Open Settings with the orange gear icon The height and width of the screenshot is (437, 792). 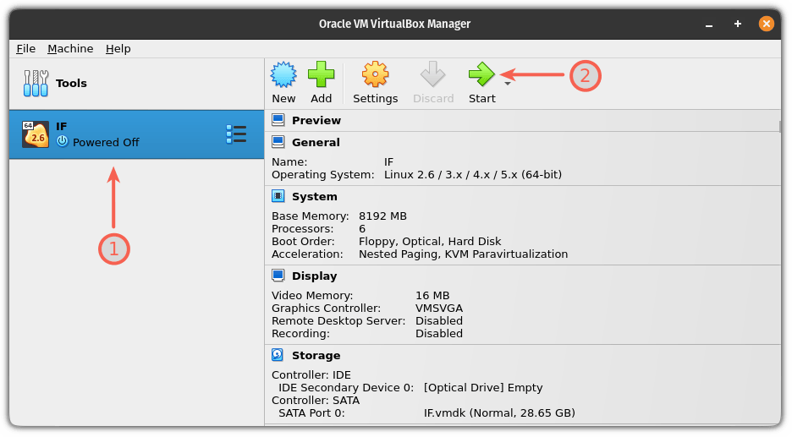pos(375,76)
